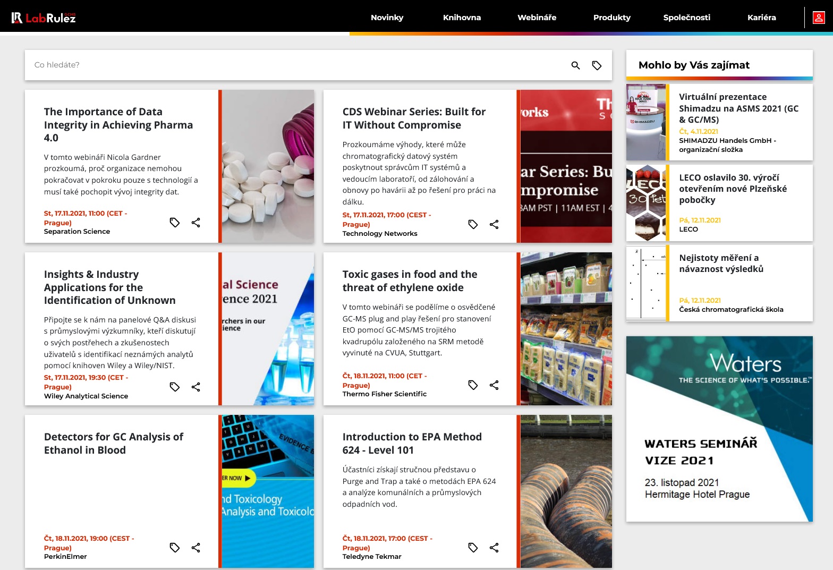
Task: Open the user account icon
Action: point(819,18)
